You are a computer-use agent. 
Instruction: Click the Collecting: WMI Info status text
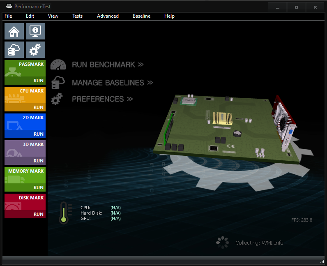click(259, 243)
